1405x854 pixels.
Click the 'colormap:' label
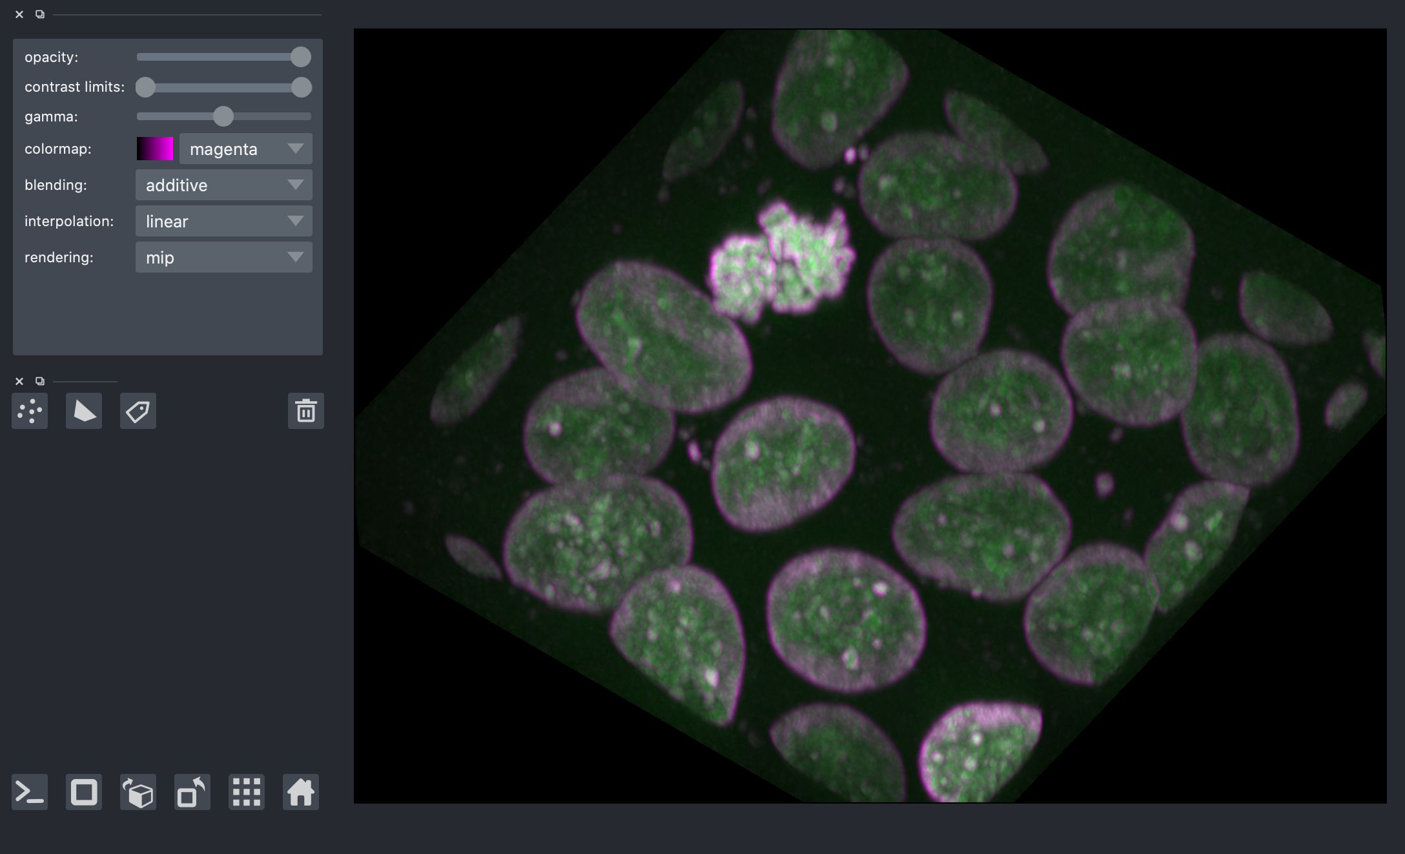58,149
